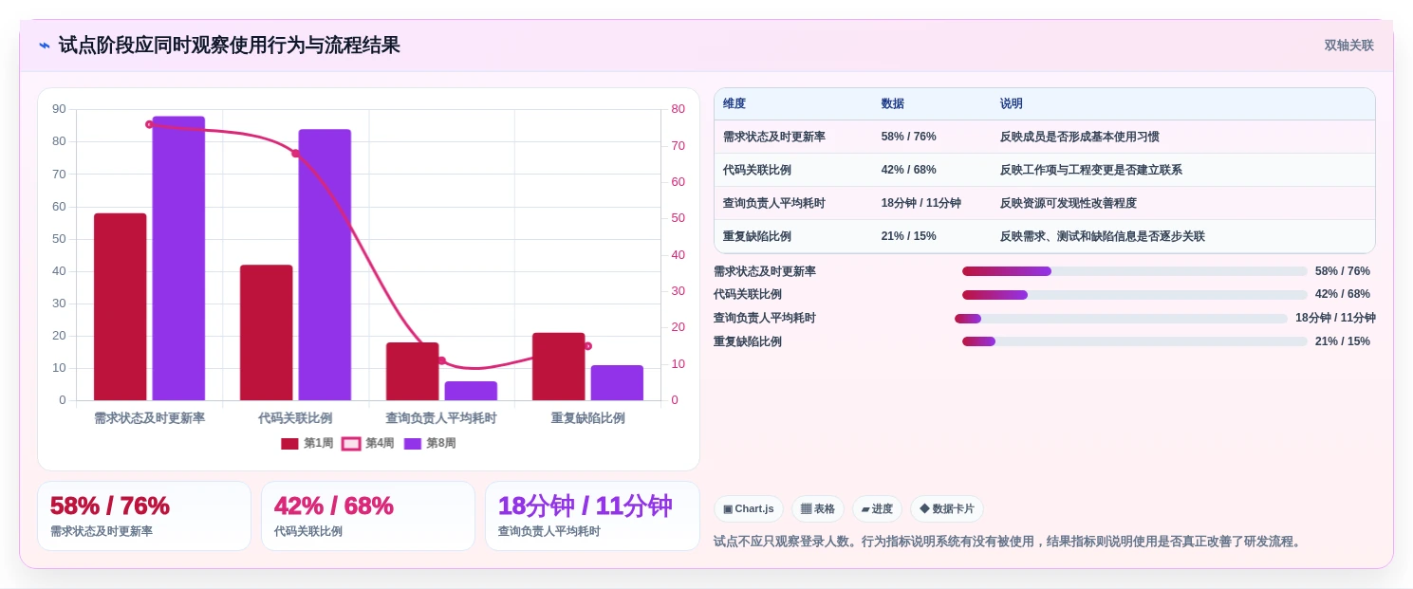Click the 第8周 bar for 查询负责人平均耗时
Viewport: 1413px width, 589px height.
(x=471, y=391)
